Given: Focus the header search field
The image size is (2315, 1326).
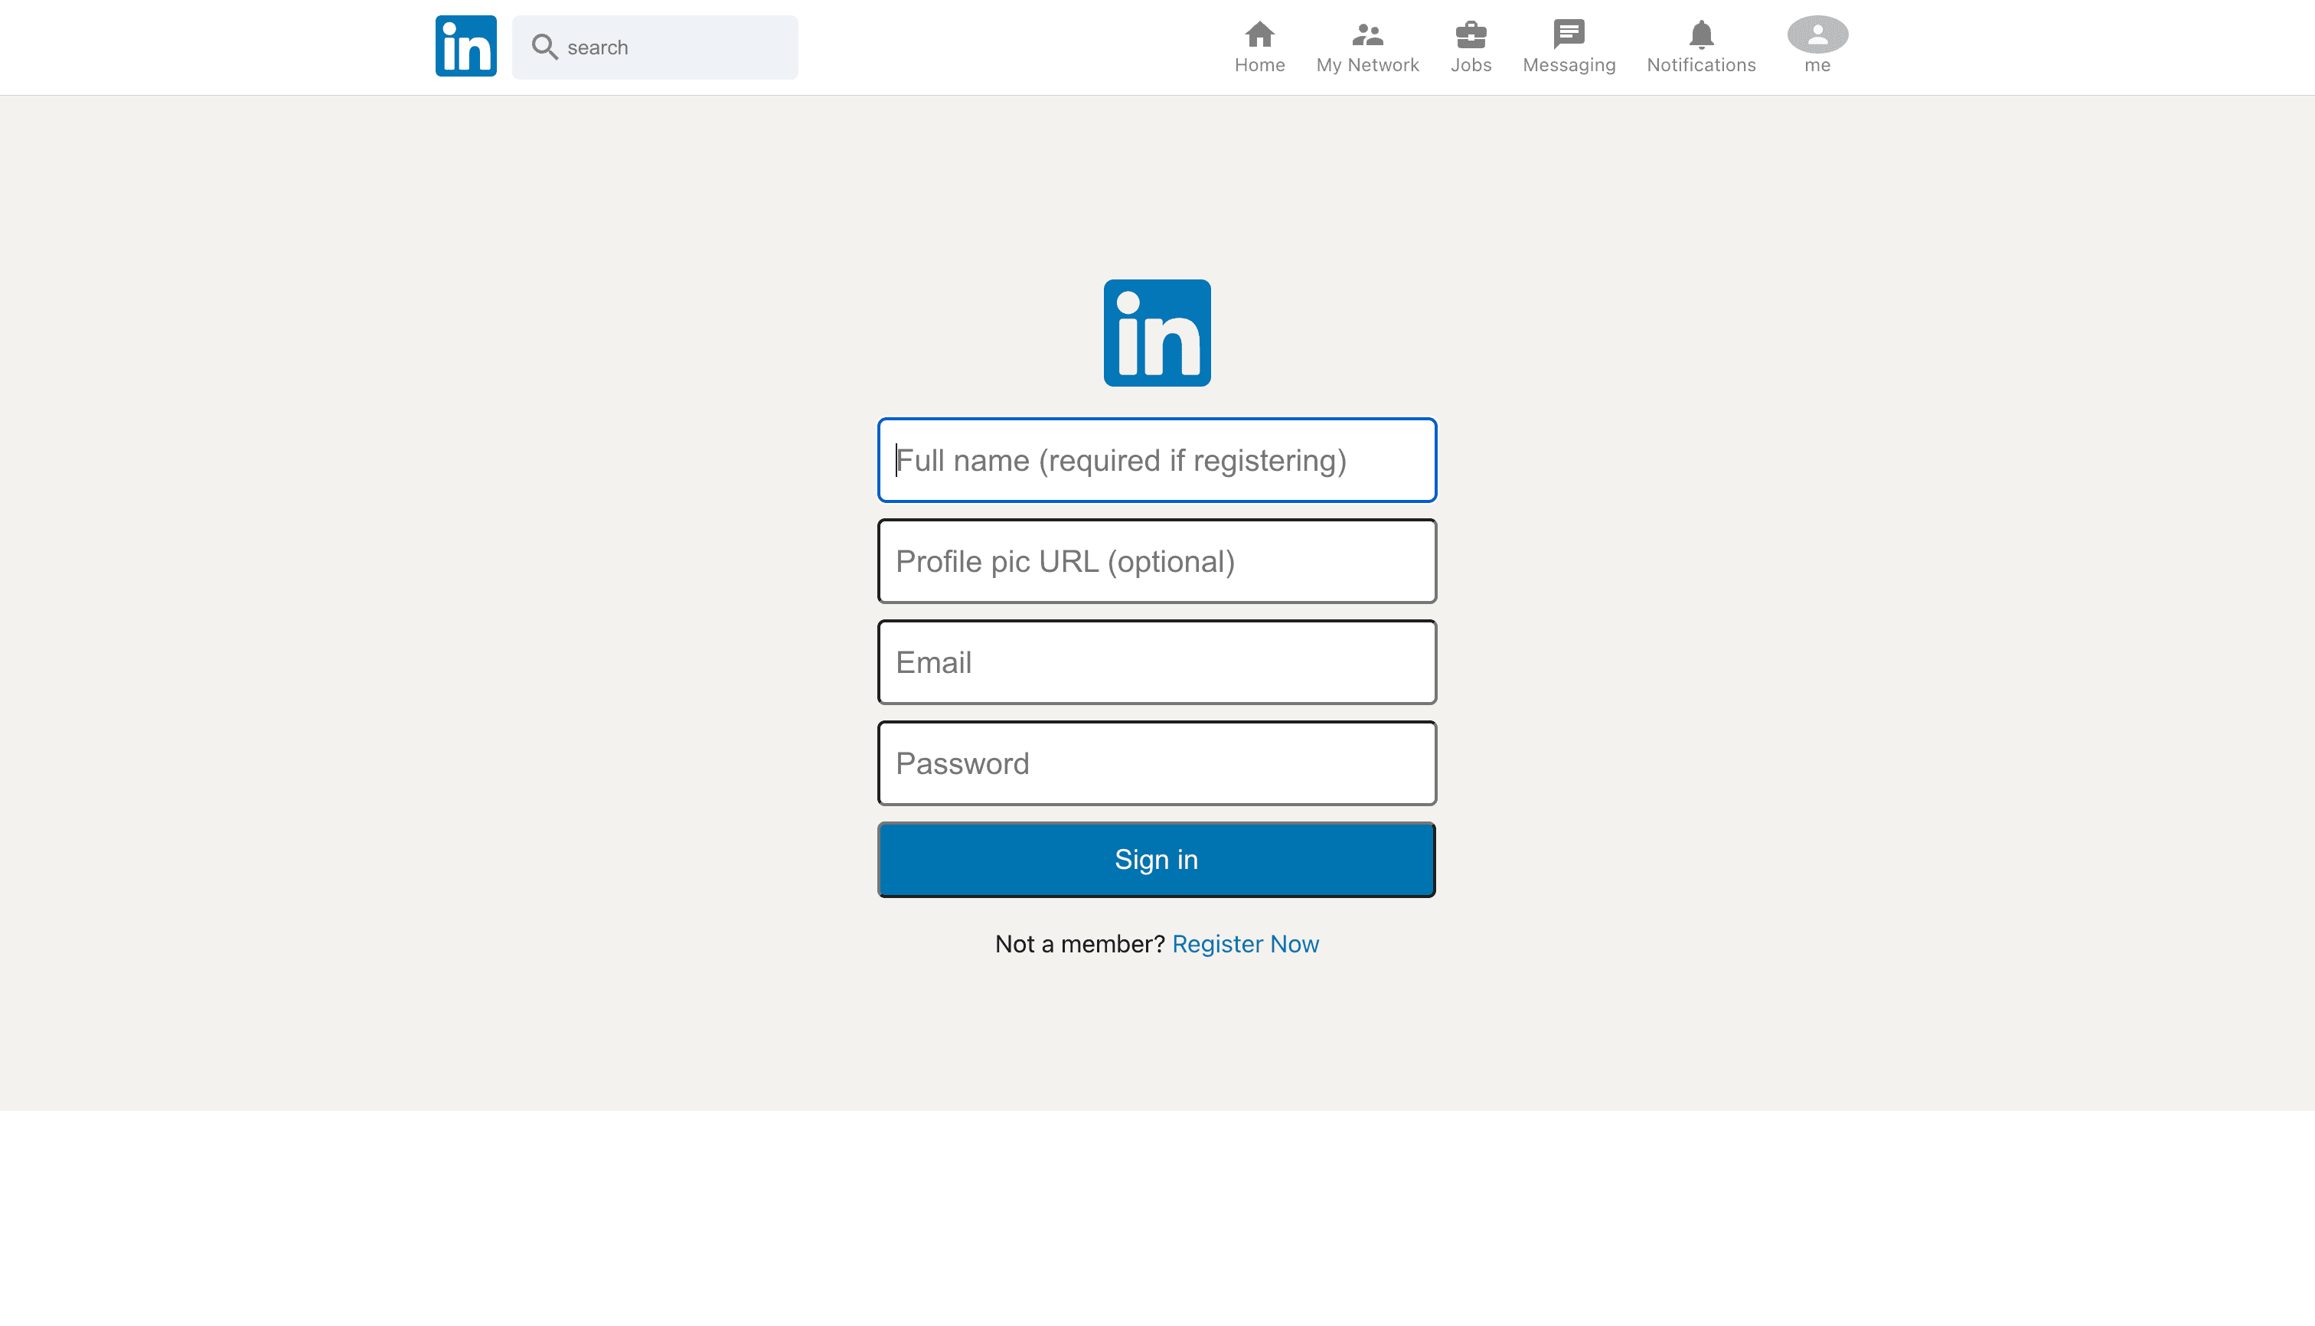Looking at the screenshot, I should 655,47.
